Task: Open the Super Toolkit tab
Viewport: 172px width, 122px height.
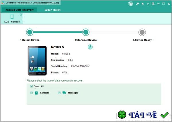Action: [52, 10]
